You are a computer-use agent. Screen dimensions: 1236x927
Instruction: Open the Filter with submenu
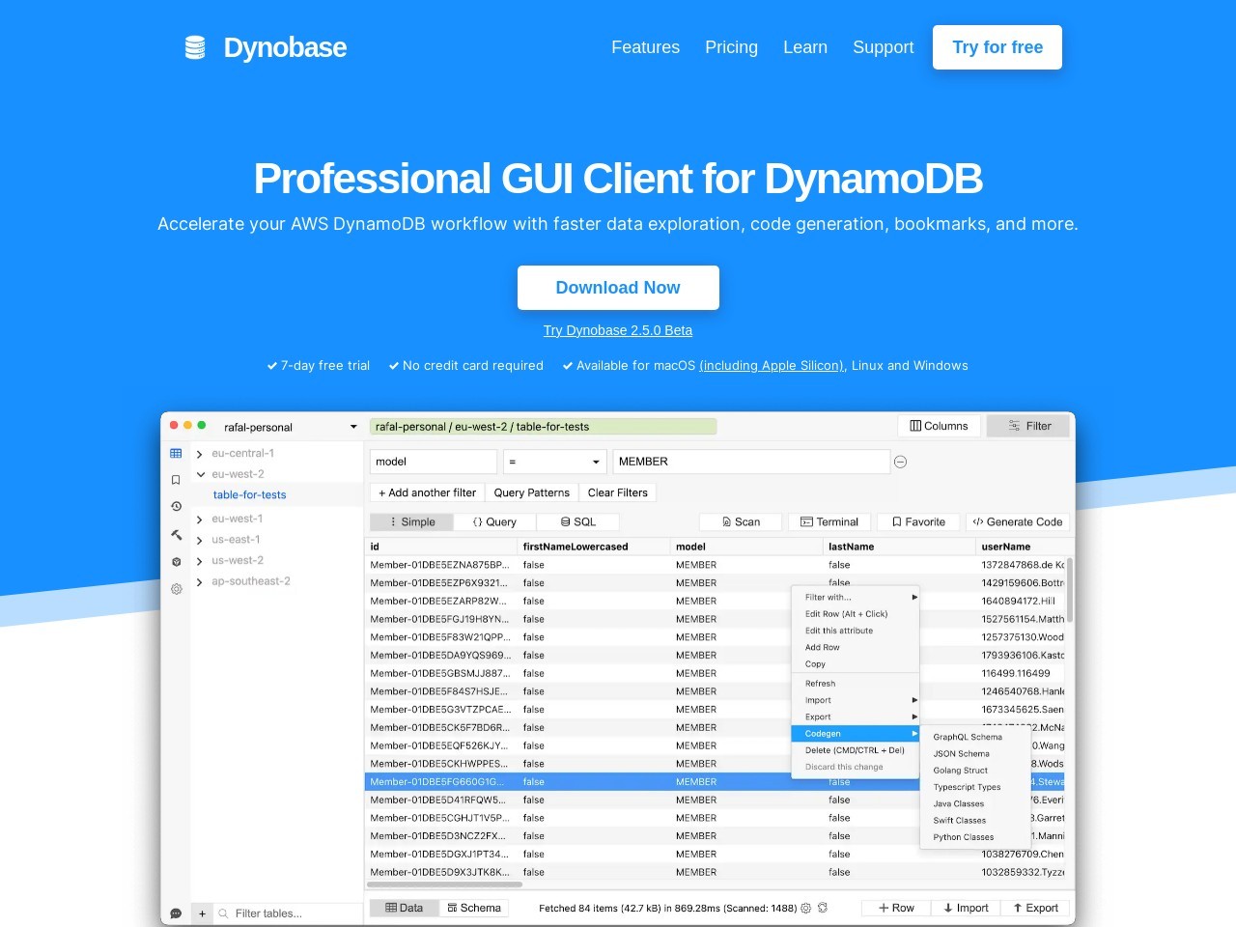[856, 597]
